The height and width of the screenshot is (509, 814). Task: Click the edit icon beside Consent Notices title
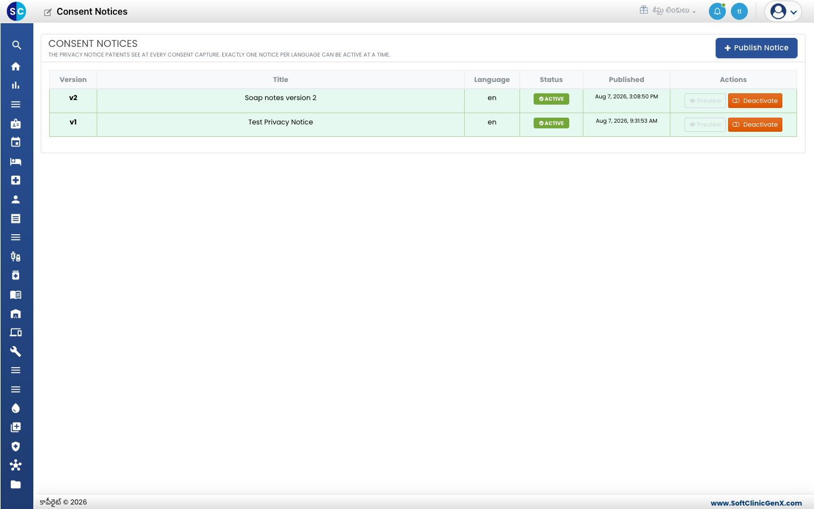(x=48, y=12)
